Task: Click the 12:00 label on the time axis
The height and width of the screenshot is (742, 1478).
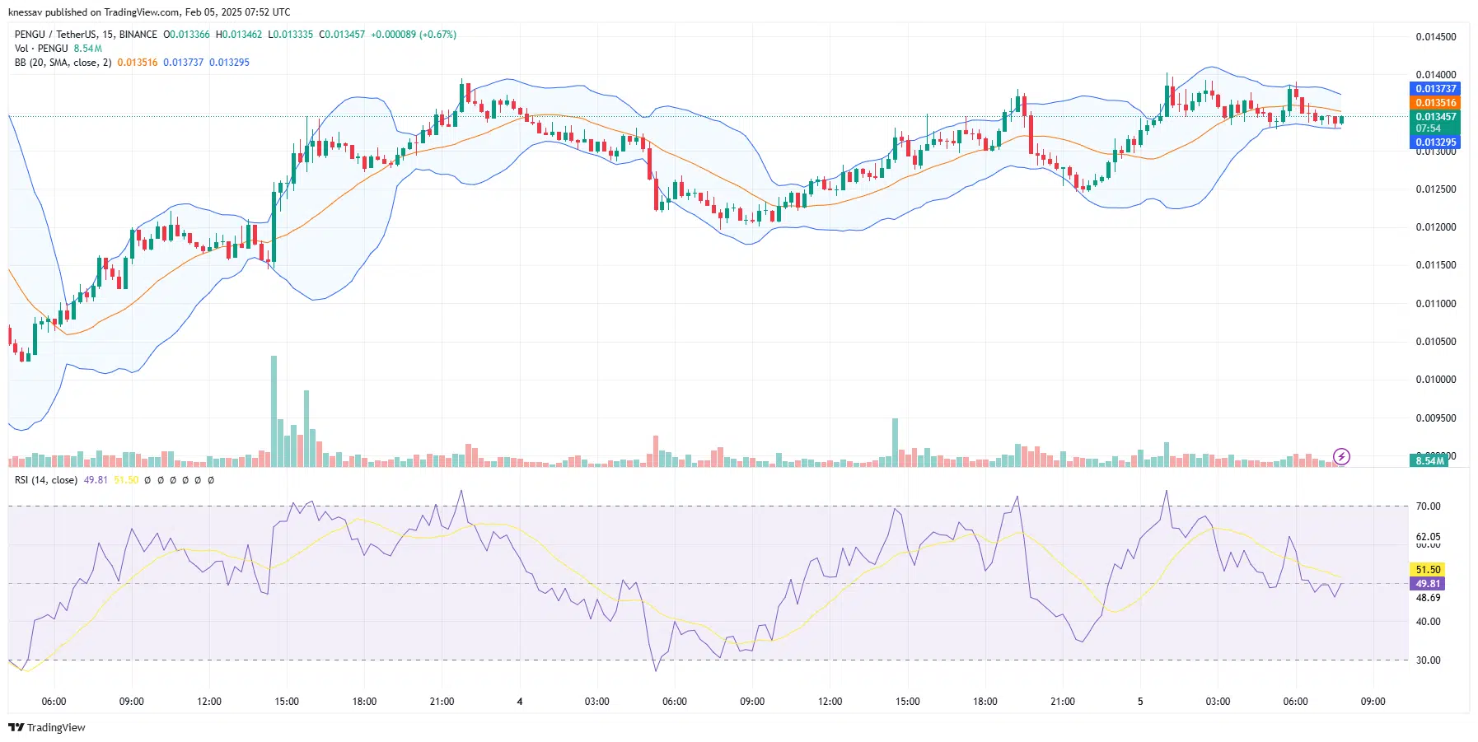Action: [209, 702]
